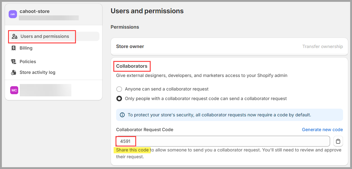The height and width of the screenshot is (169, 352).
Task: Click the Users and permissions person icon
Action: (15, 37)
